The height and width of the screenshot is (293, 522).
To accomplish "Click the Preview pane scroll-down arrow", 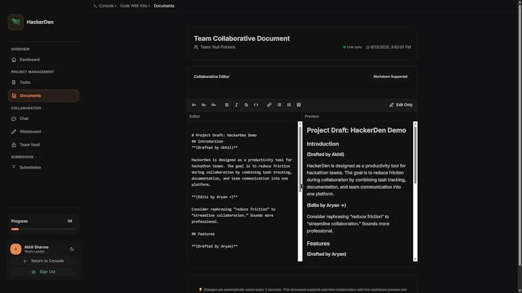I will (415, 259).
